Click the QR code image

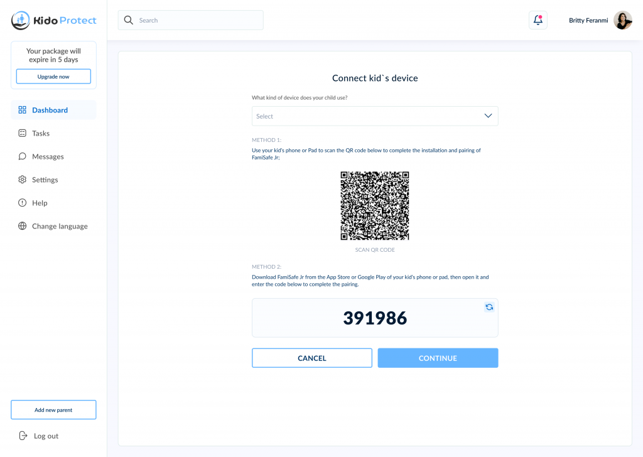pos(375,206)
